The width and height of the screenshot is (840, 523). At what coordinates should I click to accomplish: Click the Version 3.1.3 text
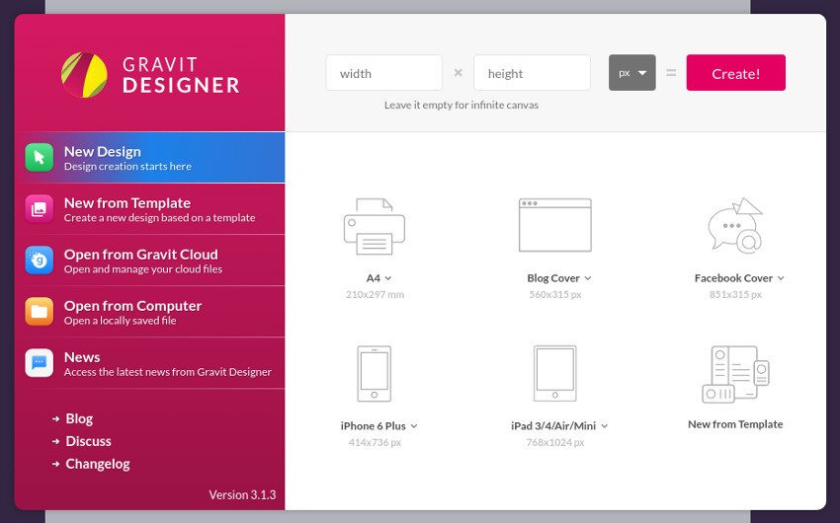(242, 495)
